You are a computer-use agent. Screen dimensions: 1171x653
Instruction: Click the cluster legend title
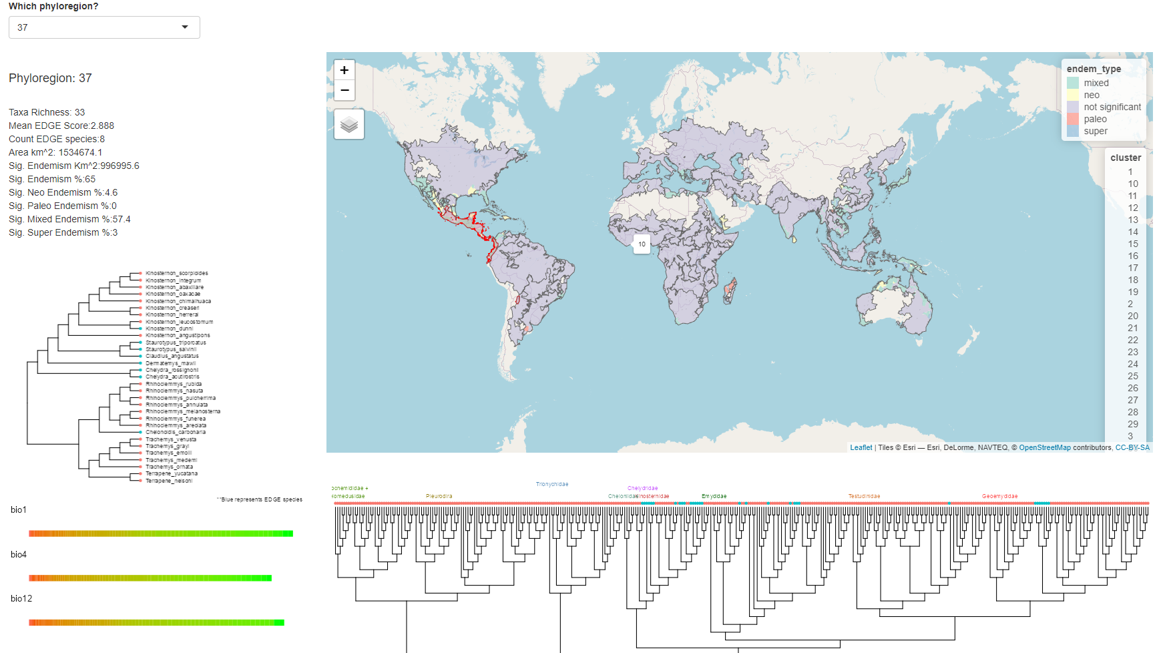tap(1126, 158)
